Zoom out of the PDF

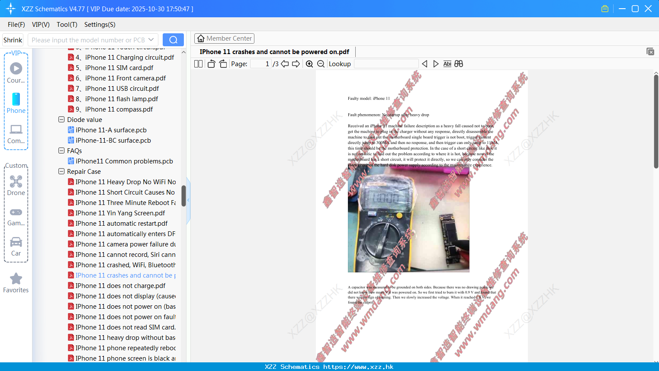[x=321, y=64]
